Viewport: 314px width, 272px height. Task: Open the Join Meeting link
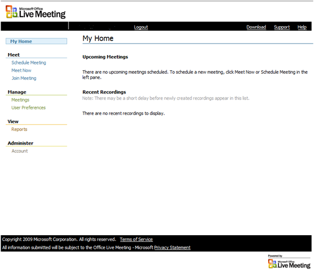(24, 78)
